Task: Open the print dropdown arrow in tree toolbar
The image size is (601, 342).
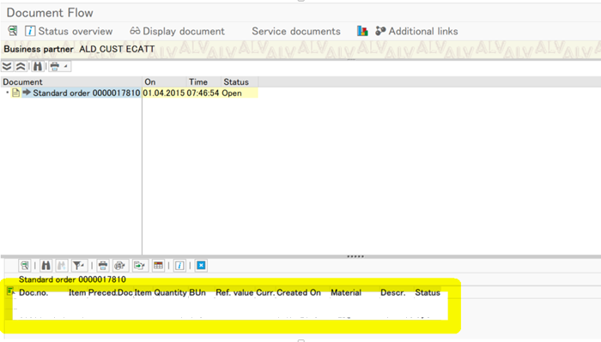Action: [65, 67]
